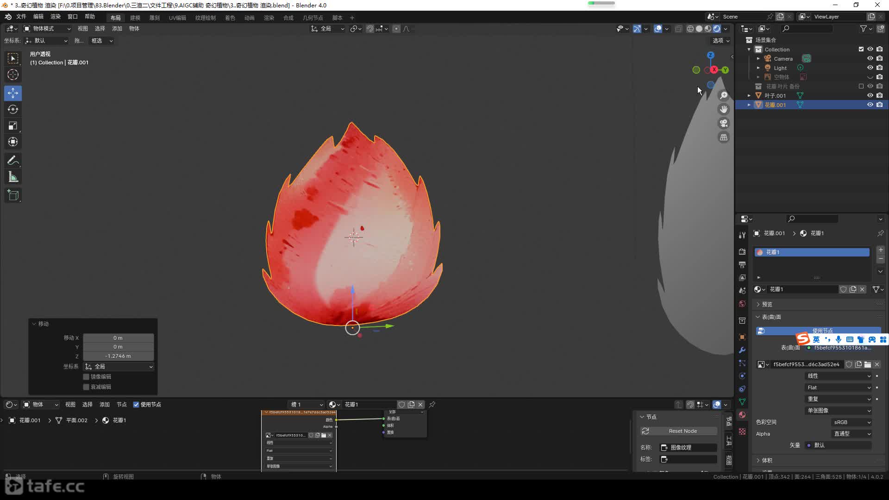Open the Render properties tab
Screen dimensions: 889x500
[x=742, y=252]
